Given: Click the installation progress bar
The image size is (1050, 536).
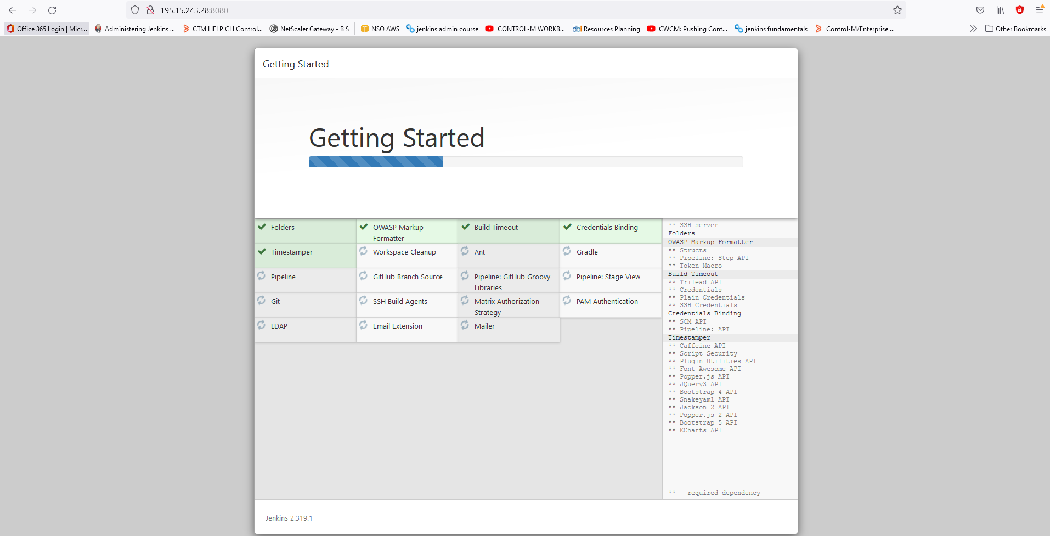Looking at the screenshot, I should tap(526, 162).
